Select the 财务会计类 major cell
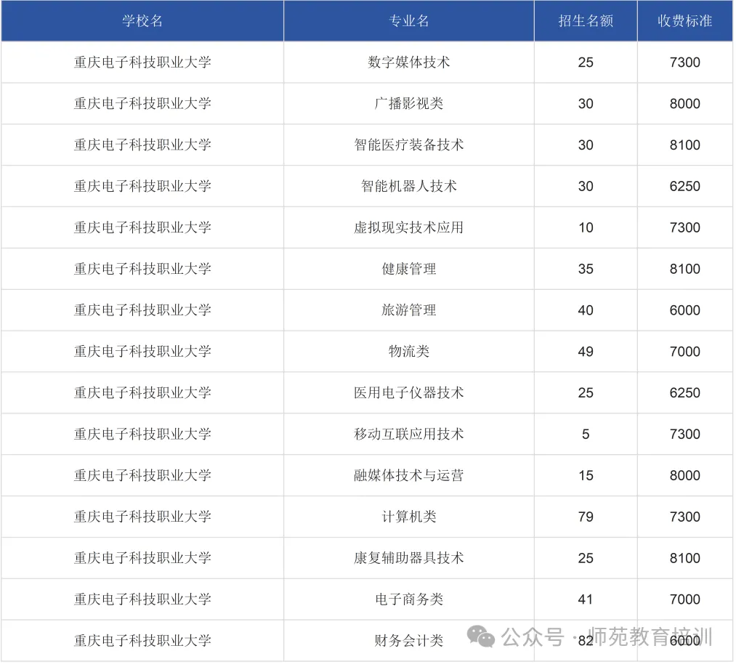The height and width of the screenshot is (667, 736). coord(409,640)
